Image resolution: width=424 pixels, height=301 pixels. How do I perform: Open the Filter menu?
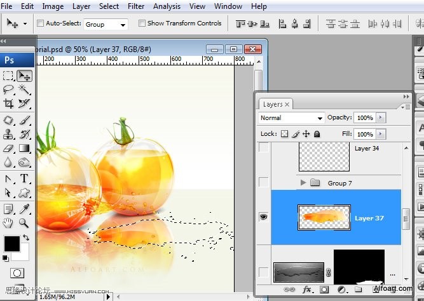(136, 6)
